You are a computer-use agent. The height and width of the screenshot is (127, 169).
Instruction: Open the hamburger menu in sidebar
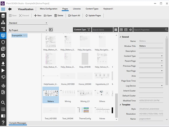tap(3, 9)
